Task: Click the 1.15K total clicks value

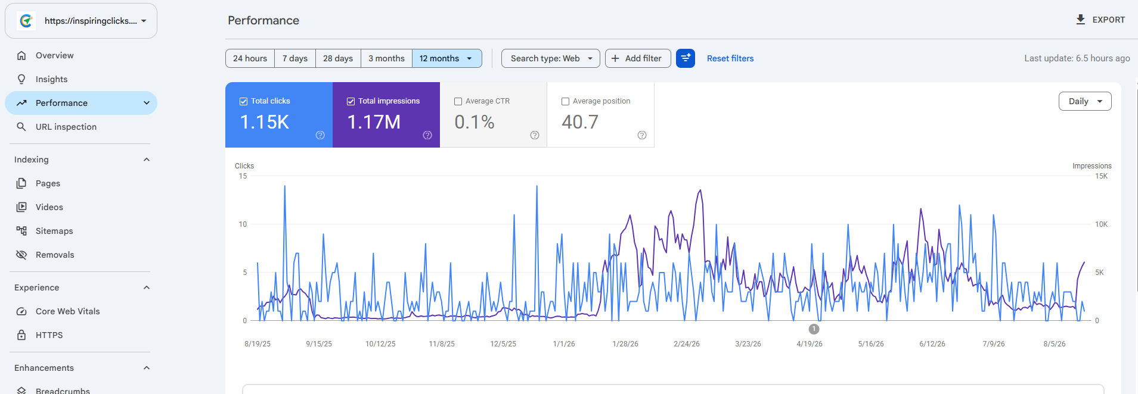Action: pyautogui.click(x=265, y=122)
